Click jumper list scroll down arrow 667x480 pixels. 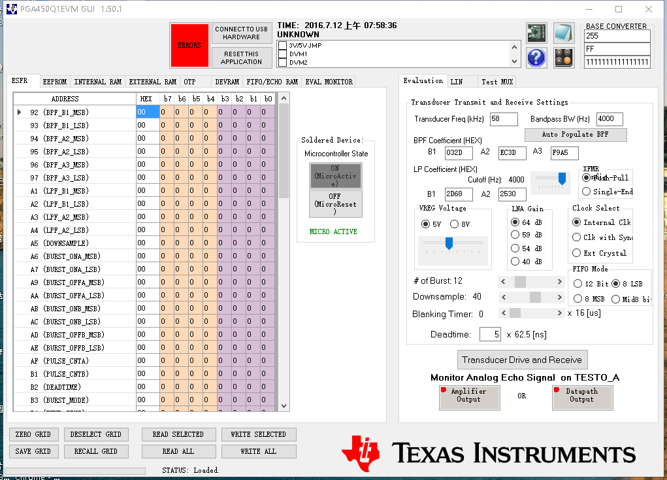click(514, 61)
